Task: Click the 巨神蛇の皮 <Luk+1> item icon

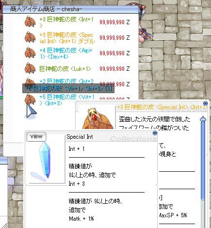Action: click(30, 68)
